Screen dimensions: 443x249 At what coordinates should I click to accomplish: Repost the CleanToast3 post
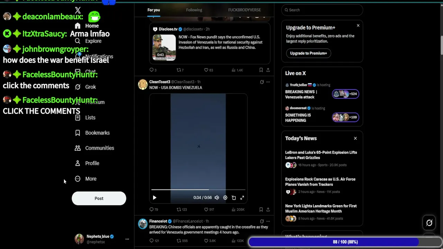tap(182, 209)
